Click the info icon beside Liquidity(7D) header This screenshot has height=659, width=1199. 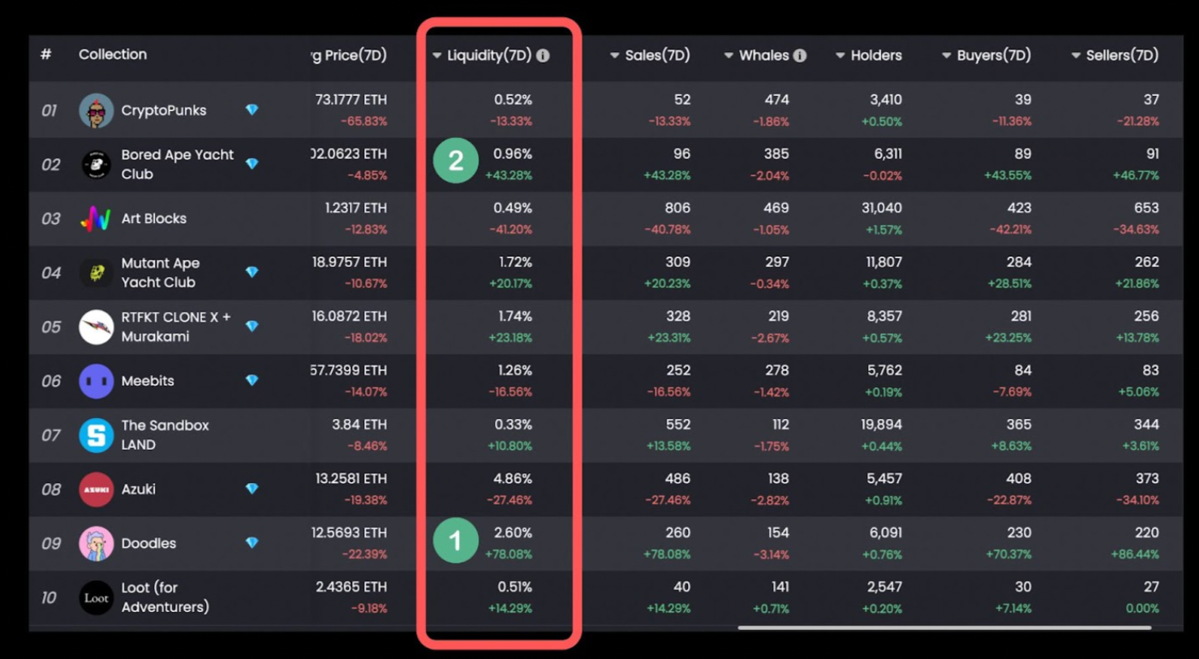pos(543,56)
